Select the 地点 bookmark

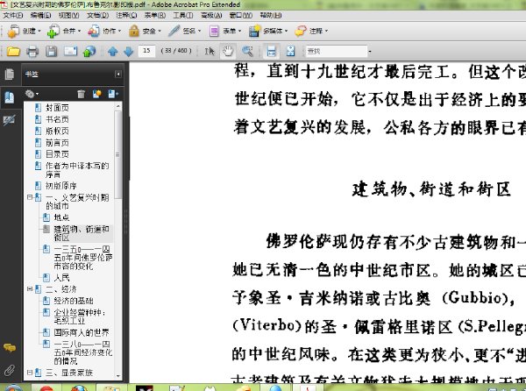point(61,217)
